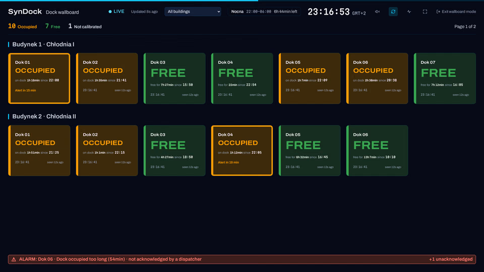Toggle the muted alarm sound icon

tap(377, 12)
